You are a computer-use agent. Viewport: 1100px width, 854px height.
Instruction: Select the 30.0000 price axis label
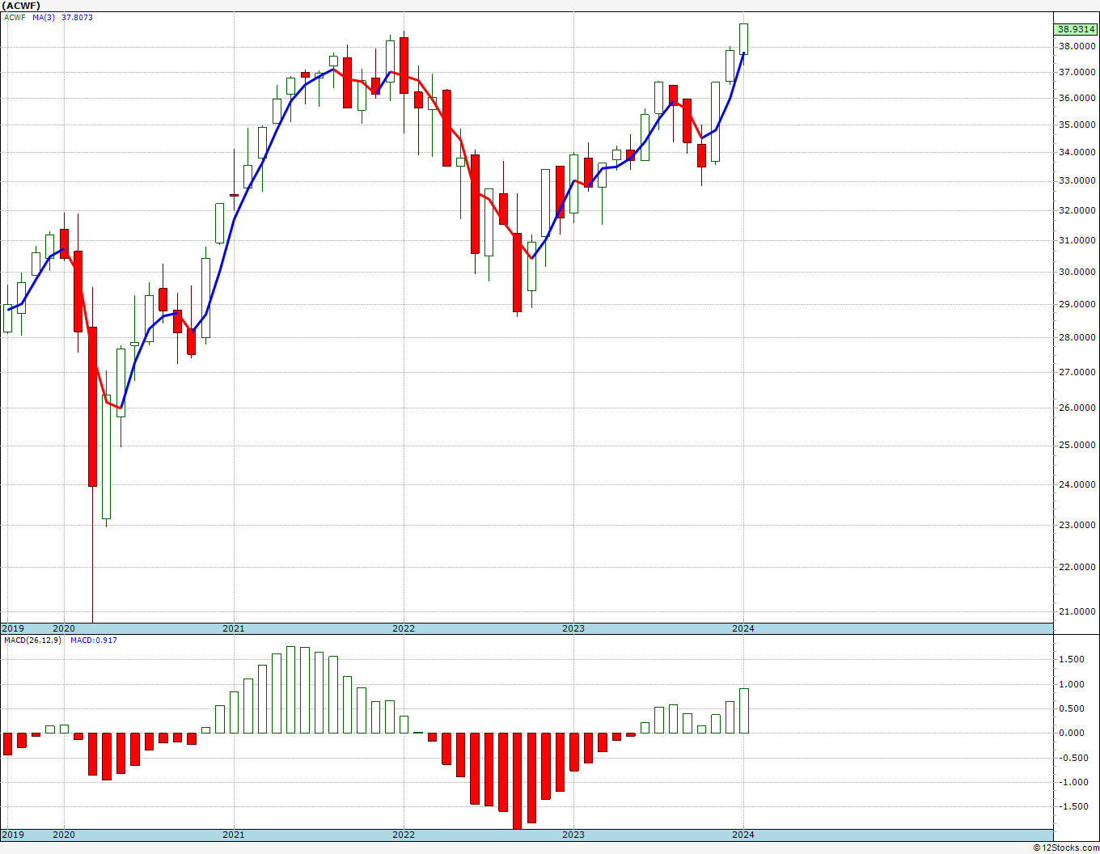click(1077, 273)
